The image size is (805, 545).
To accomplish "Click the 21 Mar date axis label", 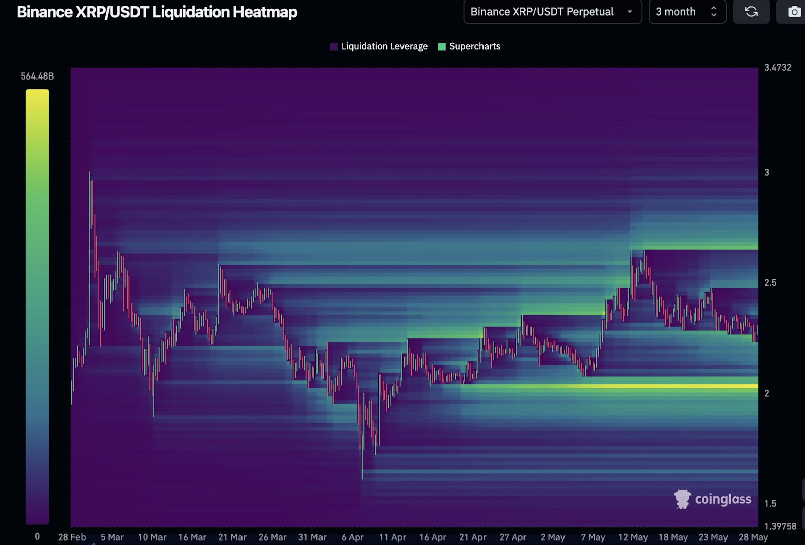I will 232,537.
